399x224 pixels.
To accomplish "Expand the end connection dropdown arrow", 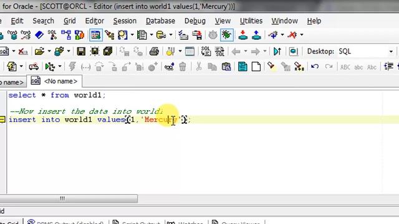I will [x=302, y=35].
